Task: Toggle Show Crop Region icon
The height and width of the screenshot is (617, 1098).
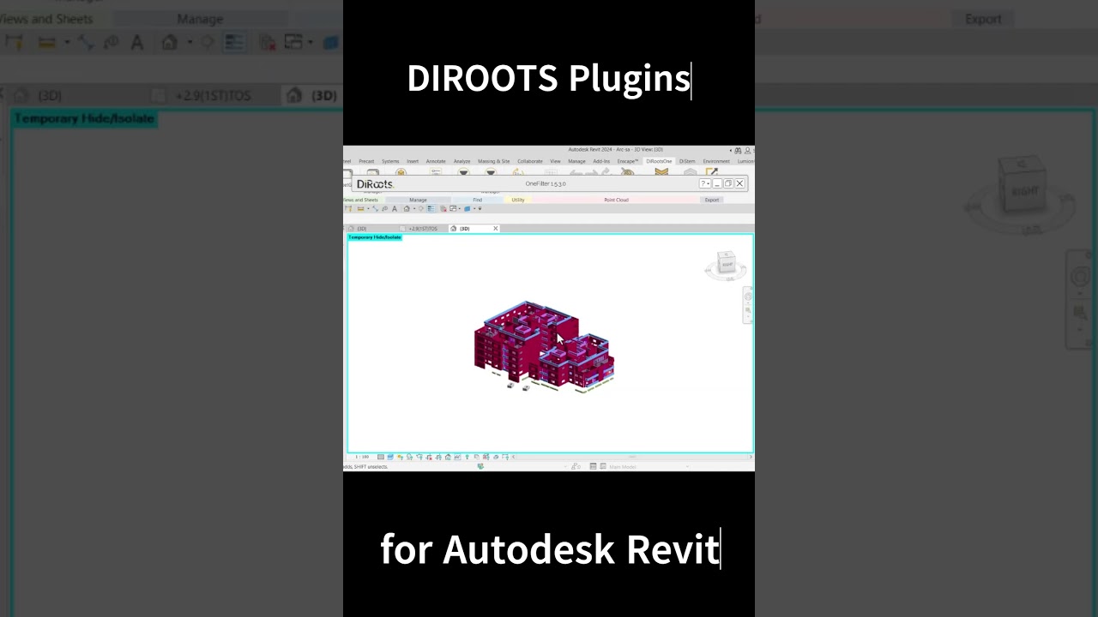Action: [438, 457]
